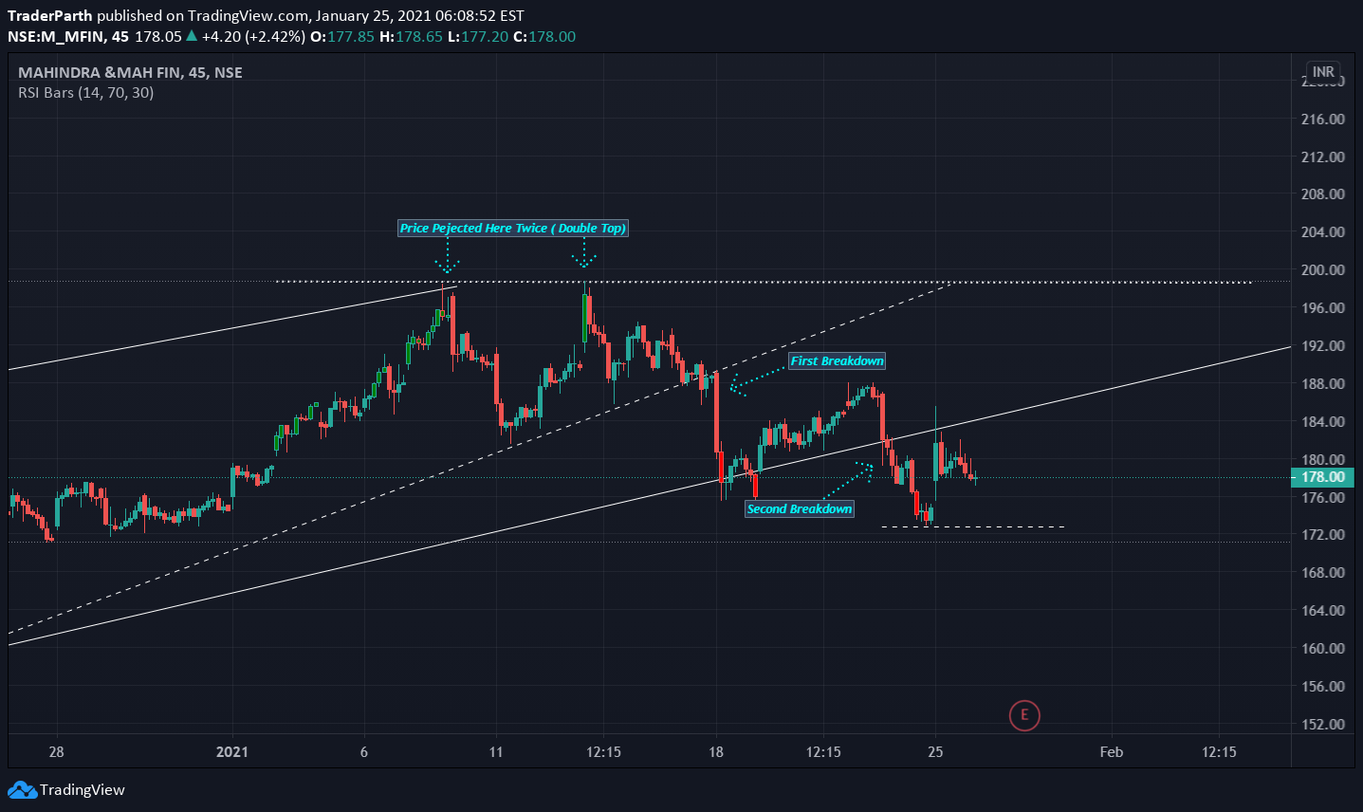Click the 11 date label on time axis
1363x812 pixels.
[x=496, y=752]
